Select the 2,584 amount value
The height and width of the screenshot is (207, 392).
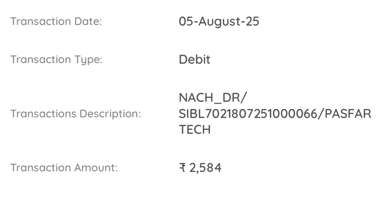[205, 168]
